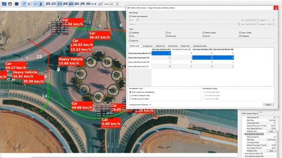Open folder icon in the main toolbar

click(x=4, y=4)
